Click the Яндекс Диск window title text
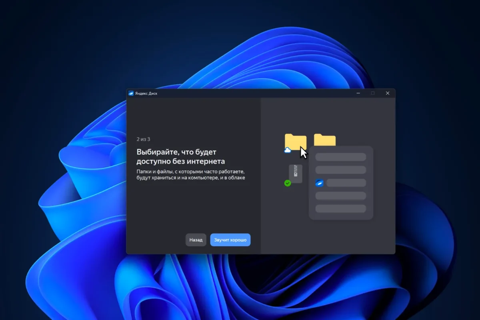 click(146, 93)
